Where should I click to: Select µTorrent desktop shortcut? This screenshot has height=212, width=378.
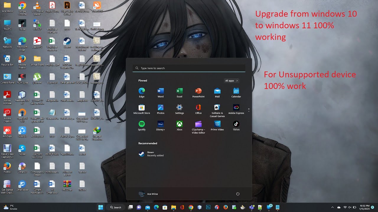coord(37,79)
